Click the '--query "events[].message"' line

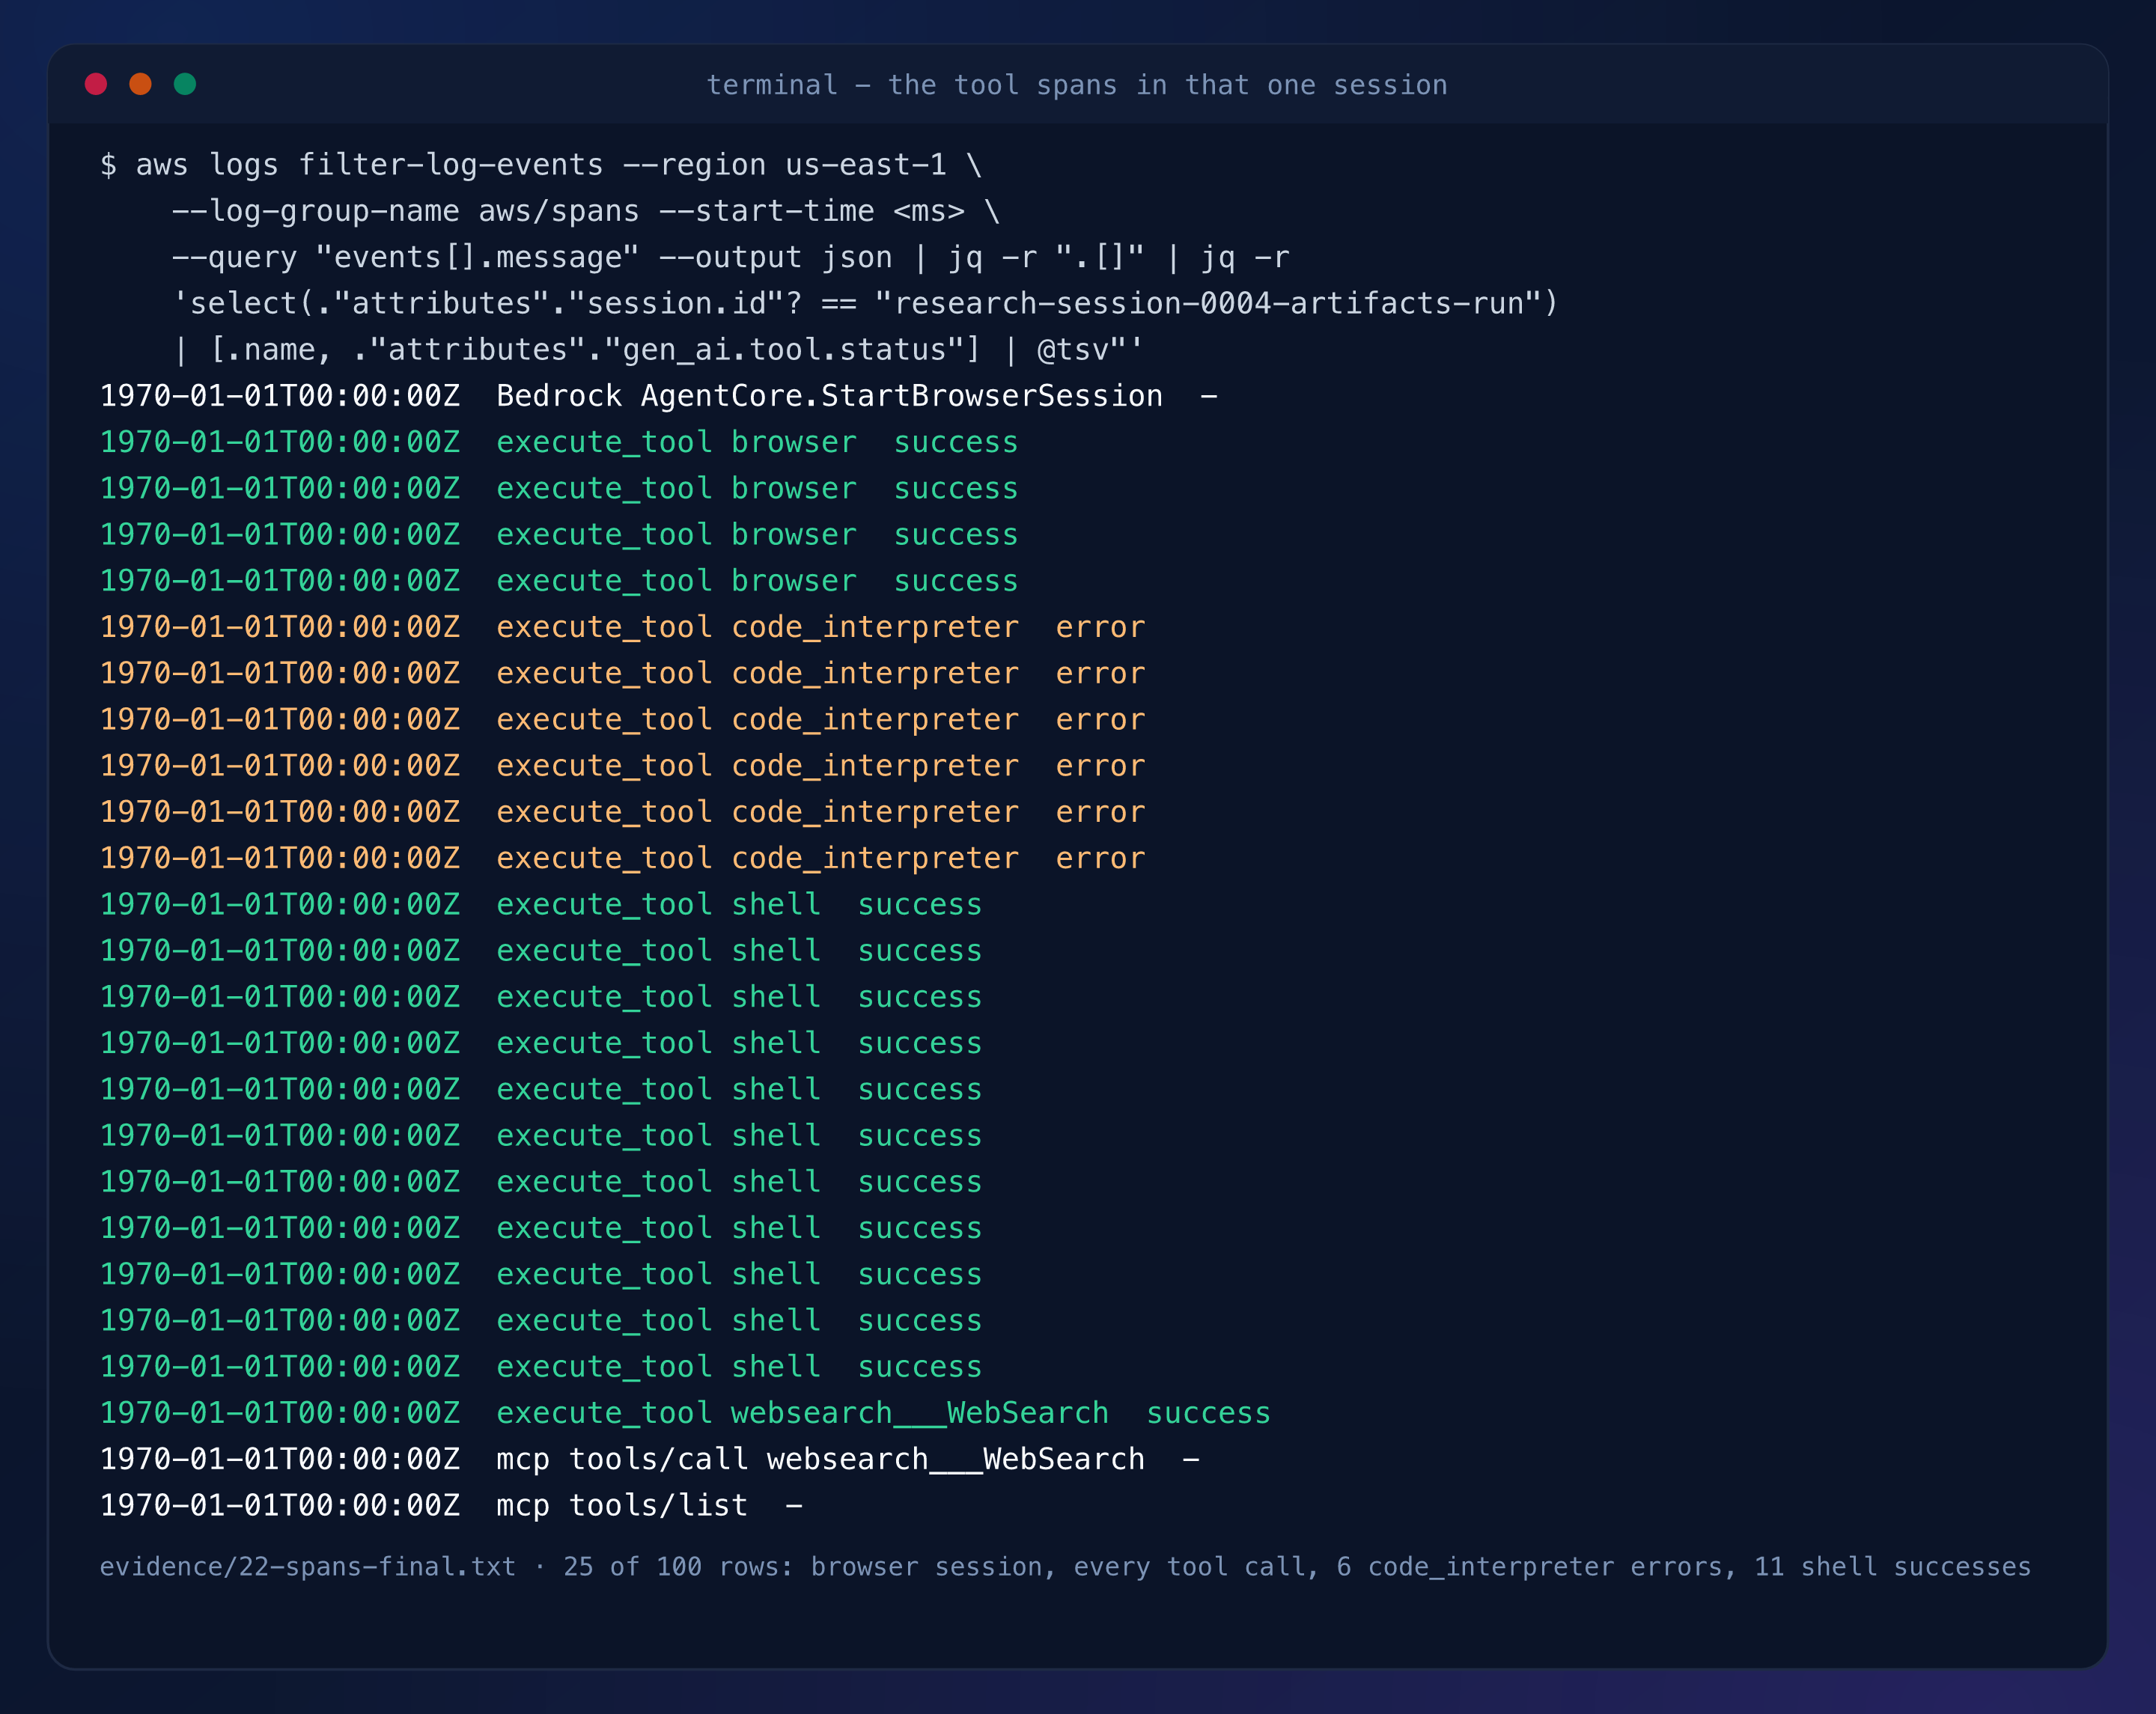click(731, 257)
